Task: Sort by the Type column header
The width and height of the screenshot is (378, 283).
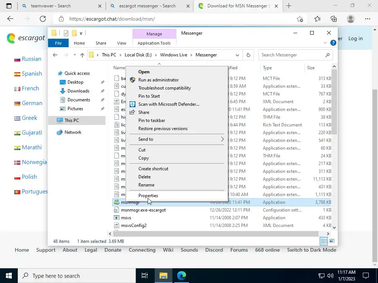Action: pyautogui.click(x=267, y=68)
